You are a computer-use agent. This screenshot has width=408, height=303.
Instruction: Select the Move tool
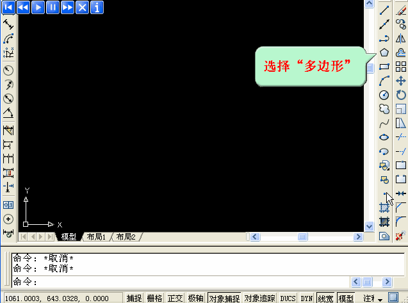coord(401,81)
